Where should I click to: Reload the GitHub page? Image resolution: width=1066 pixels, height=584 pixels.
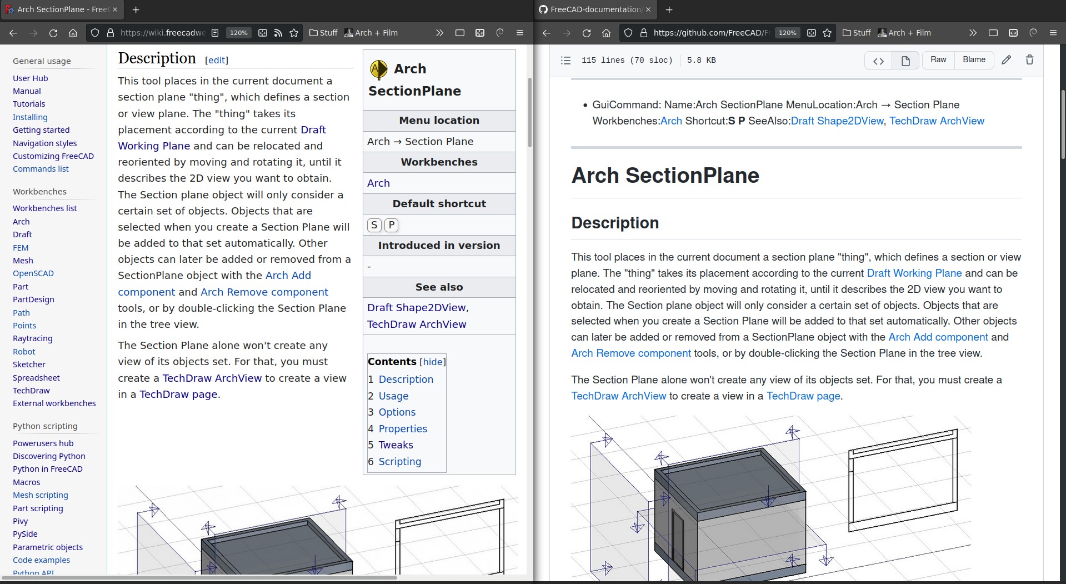click(x=587, y=33)
